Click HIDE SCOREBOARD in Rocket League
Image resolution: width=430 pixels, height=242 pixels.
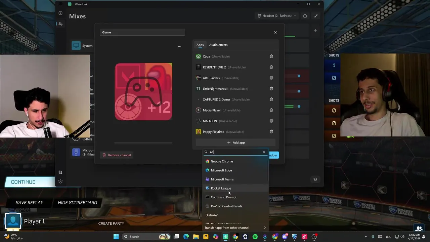(78, 203)
